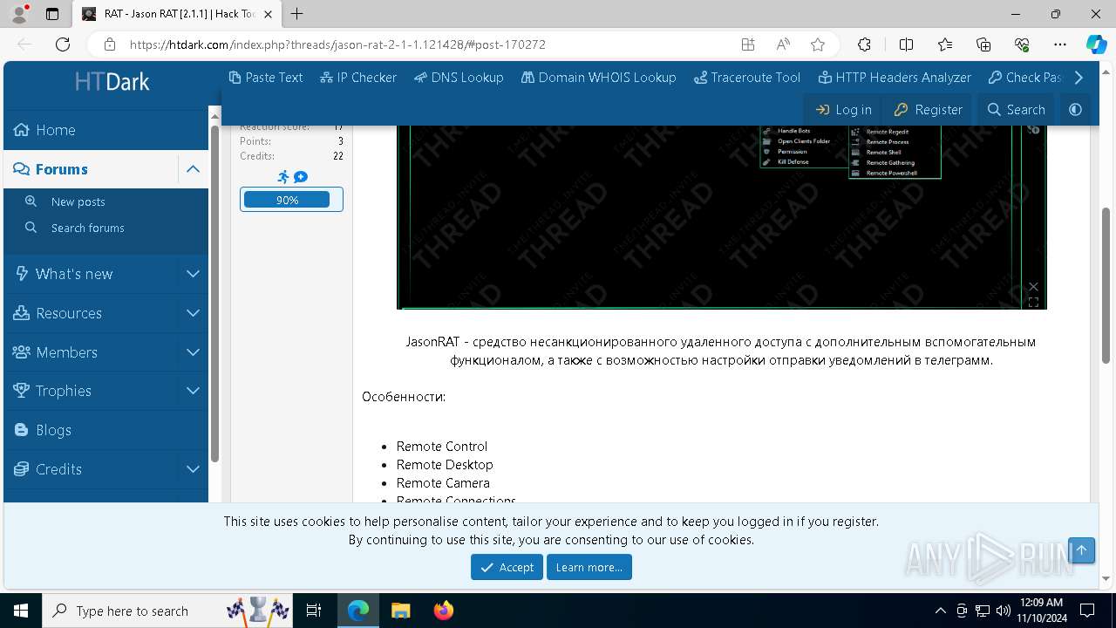Open Firefox from the taskbar

(x=443, y=611)
